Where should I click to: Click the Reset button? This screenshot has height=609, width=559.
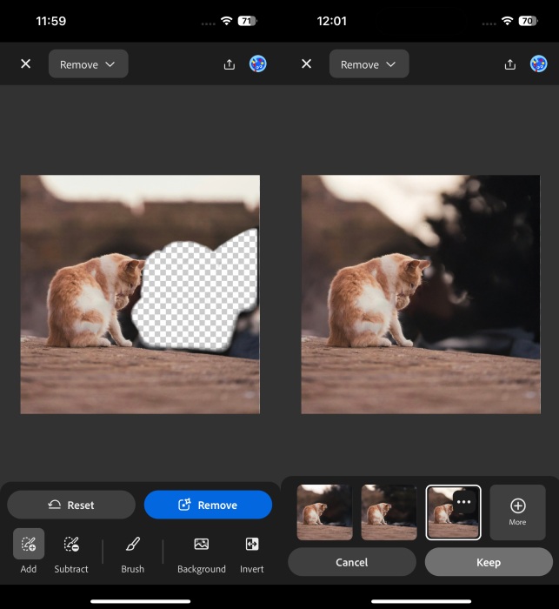point(71,505)
